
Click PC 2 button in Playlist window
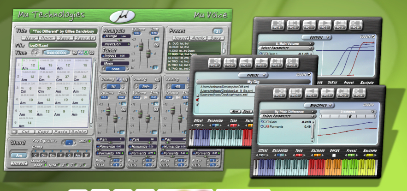point(261,63)
